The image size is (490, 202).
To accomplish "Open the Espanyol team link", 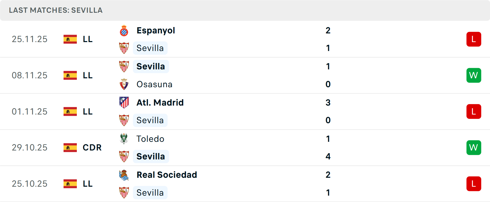I will tap(156, 31).
